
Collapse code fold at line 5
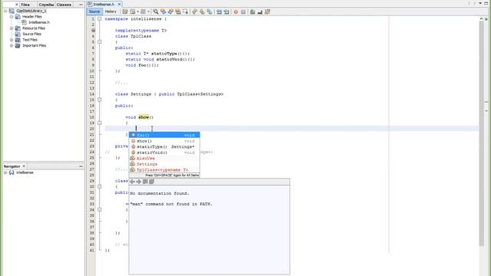click(x=100, y=42)
